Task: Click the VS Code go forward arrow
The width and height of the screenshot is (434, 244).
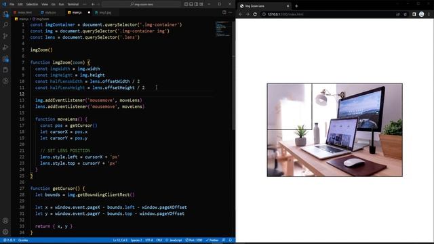Action: coord(98,4)
